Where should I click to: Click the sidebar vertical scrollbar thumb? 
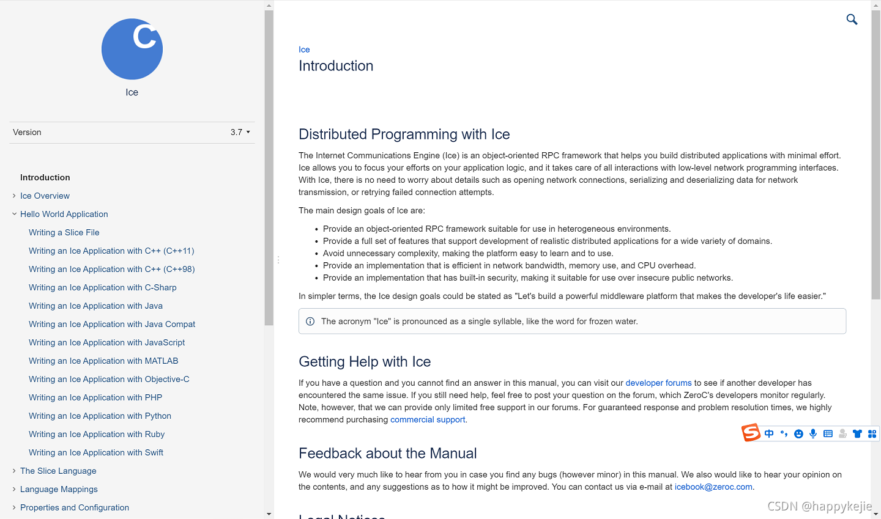coord(269,168)
